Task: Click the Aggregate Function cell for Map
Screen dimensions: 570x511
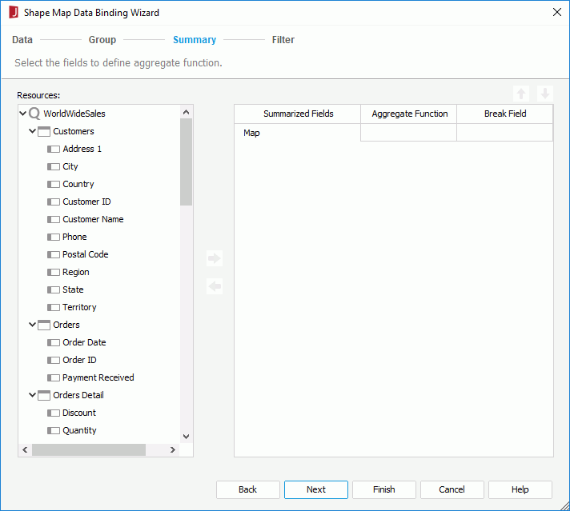Action: pos(408,133)
